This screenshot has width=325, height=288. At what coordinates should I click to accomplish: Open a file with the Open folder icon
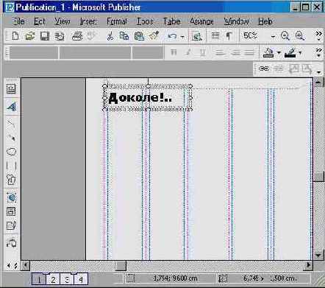[30, 36]
